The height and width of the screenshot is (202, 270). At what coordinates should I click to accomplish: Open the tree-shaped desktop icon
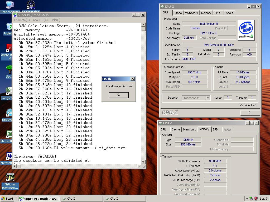click(9, 69)
